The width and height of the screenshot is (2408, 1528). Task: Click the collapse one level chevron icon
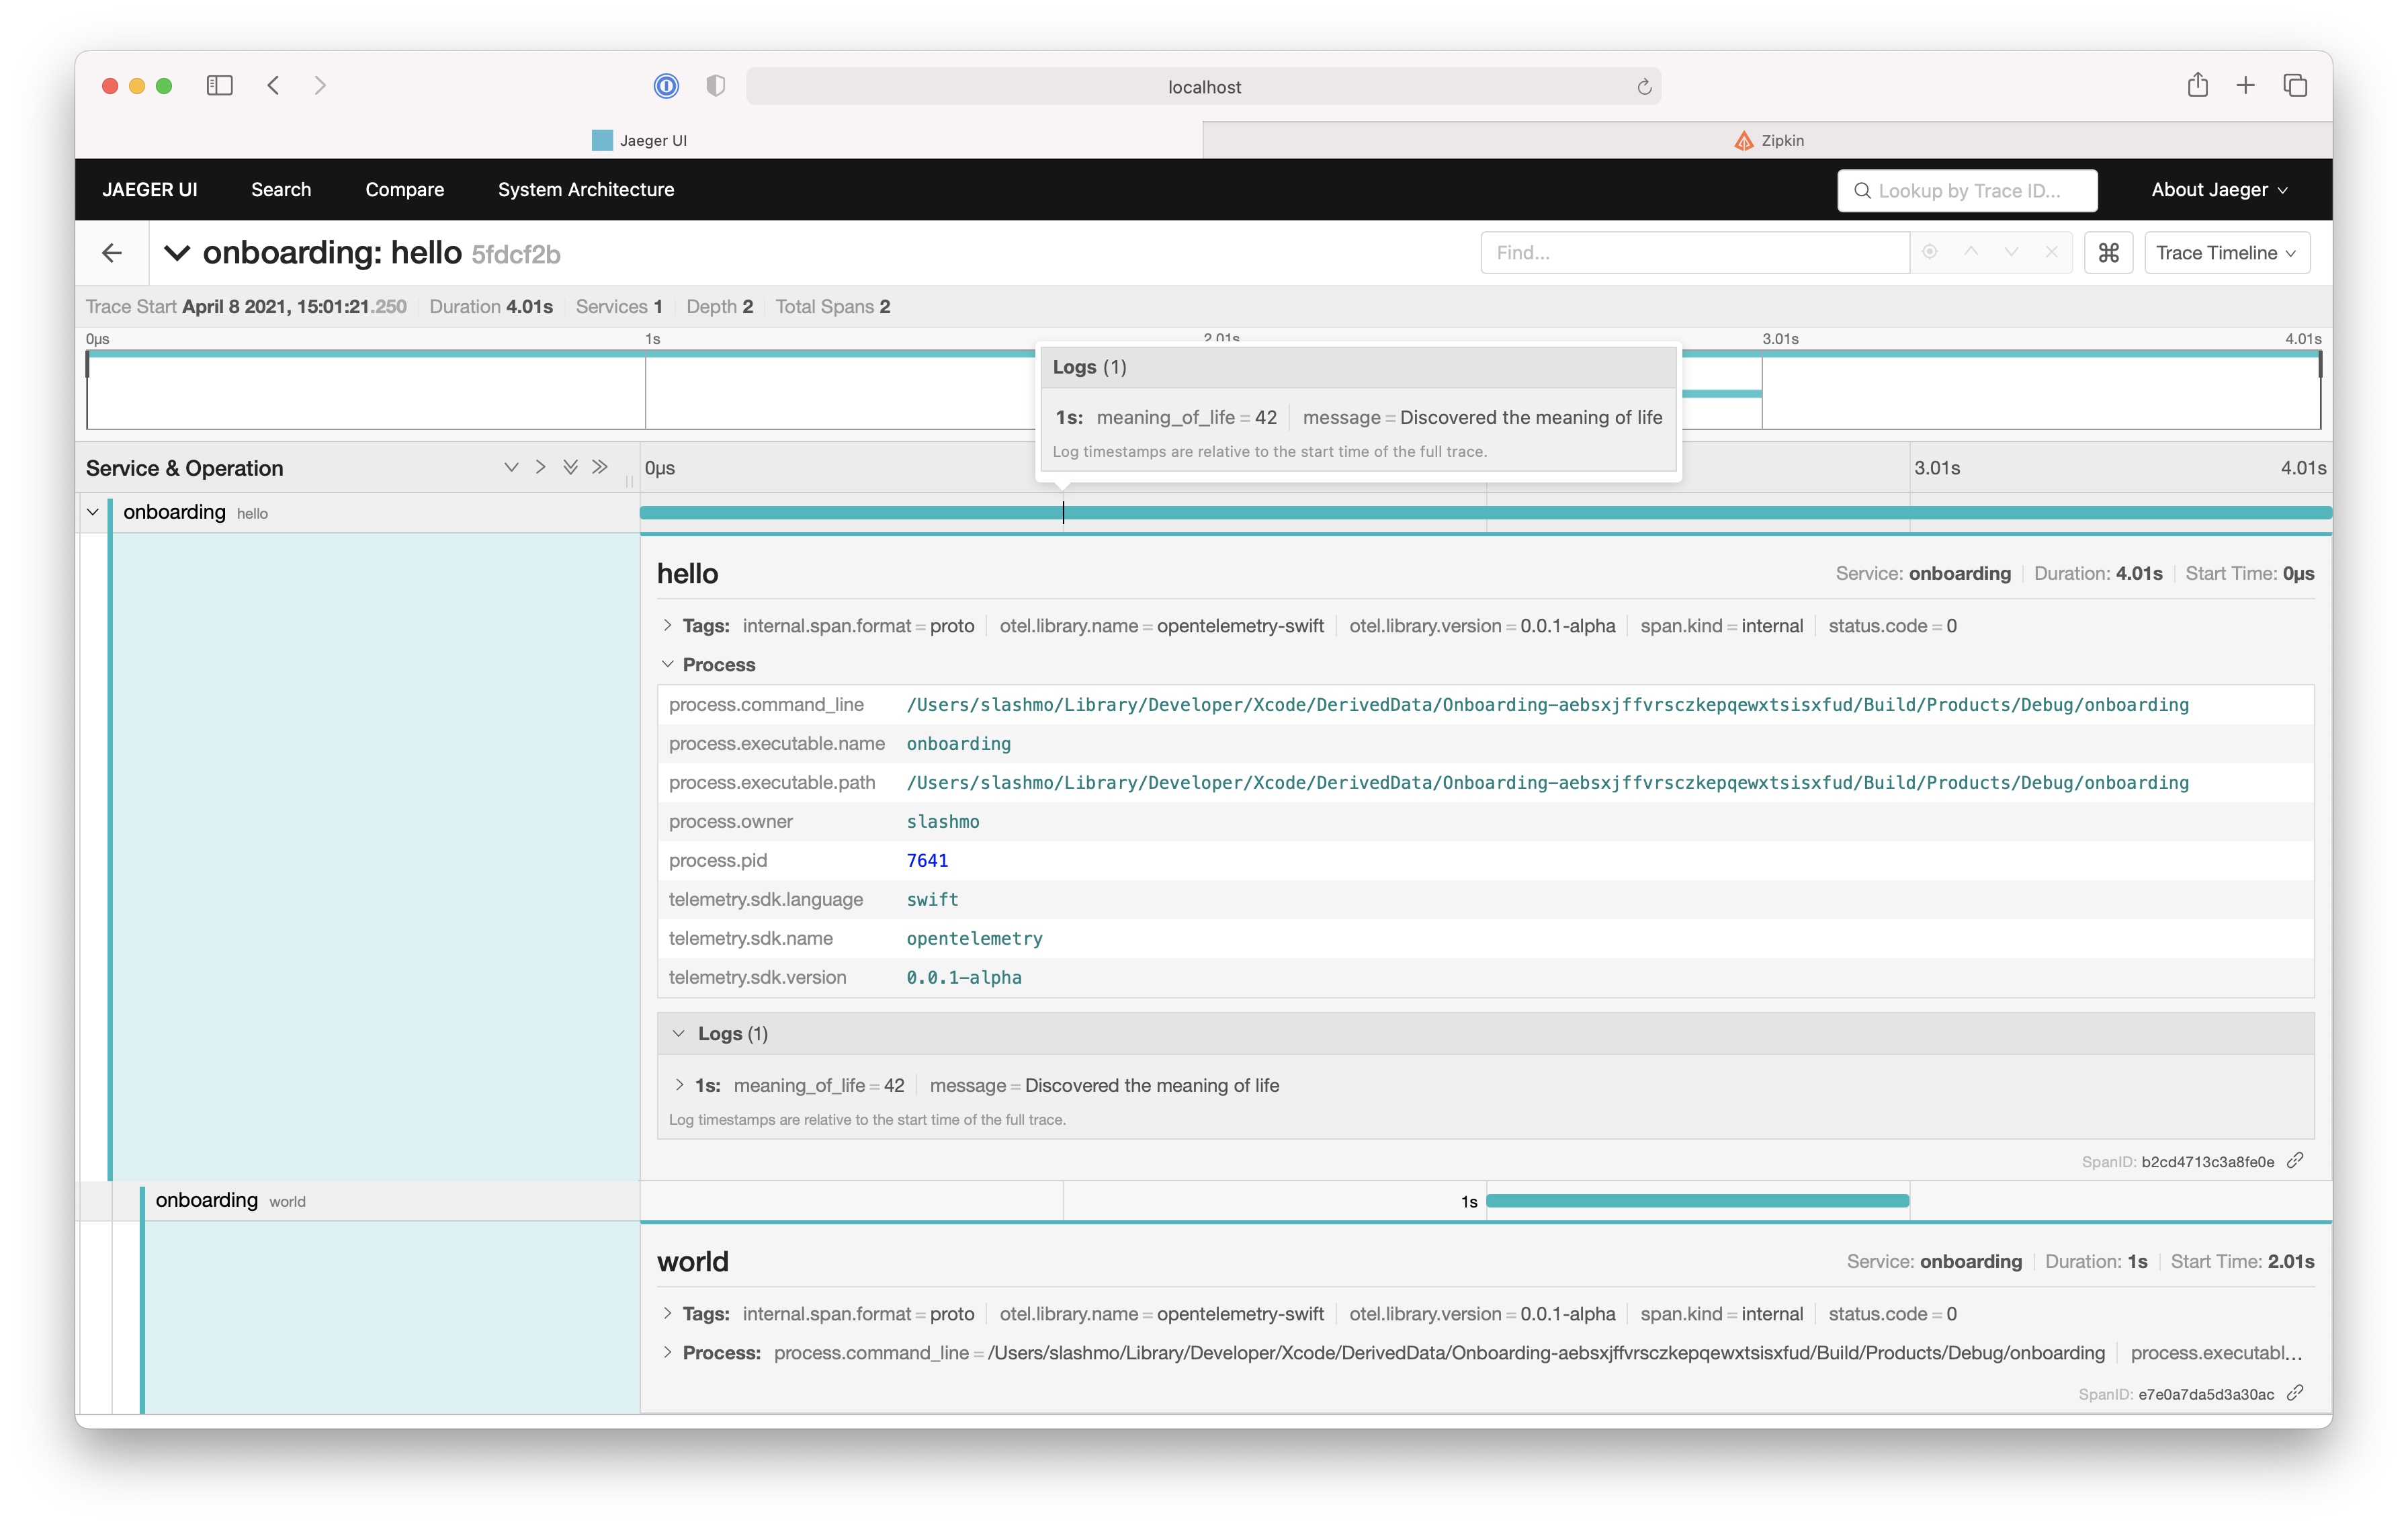click(x=541, y=467)
